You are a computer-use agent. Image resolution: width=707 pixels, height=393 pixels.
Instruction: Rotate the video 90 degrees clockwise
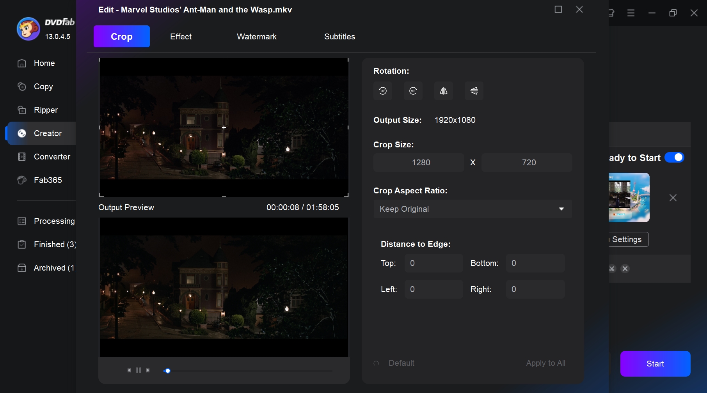tap(413, 91)
